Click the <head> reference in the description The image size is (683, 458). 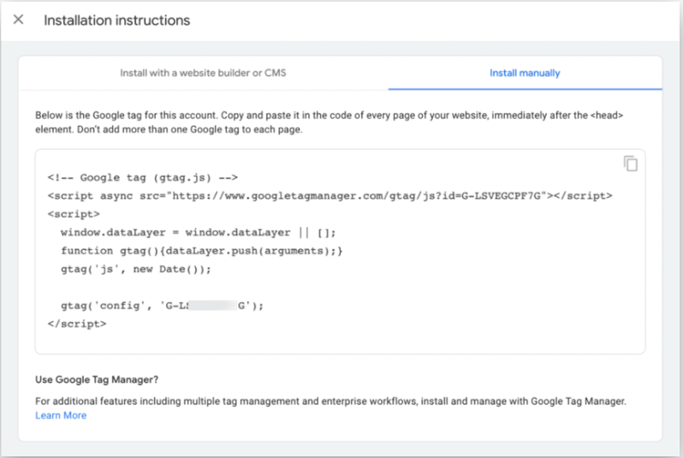tap(607, 116)
